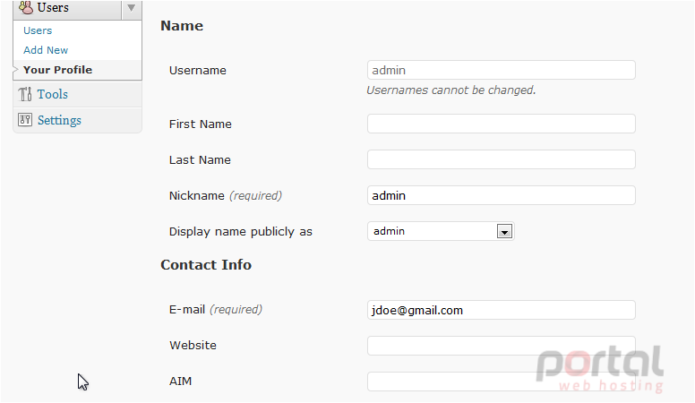Image resolution: width=695 pixels, height=403 pixels.
Task: Click the dropdown arrow beside admin
Action: [504, 231]
